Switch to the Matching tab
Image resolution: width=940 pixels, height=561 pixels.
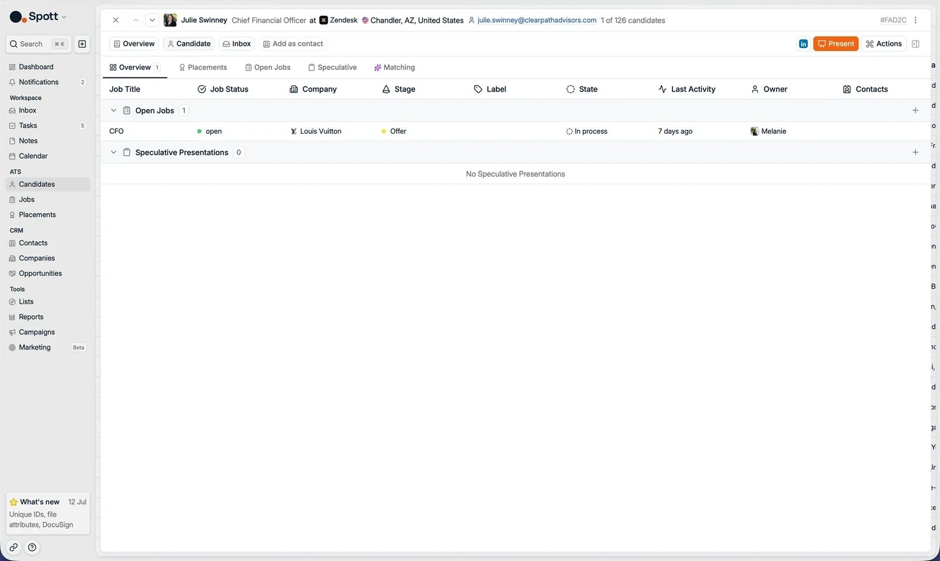[x=394, y=67]
